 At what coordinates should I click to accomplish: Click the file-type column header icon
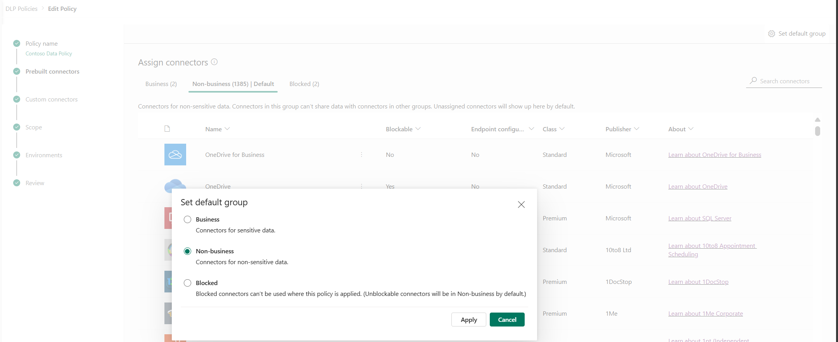(167, 129)
